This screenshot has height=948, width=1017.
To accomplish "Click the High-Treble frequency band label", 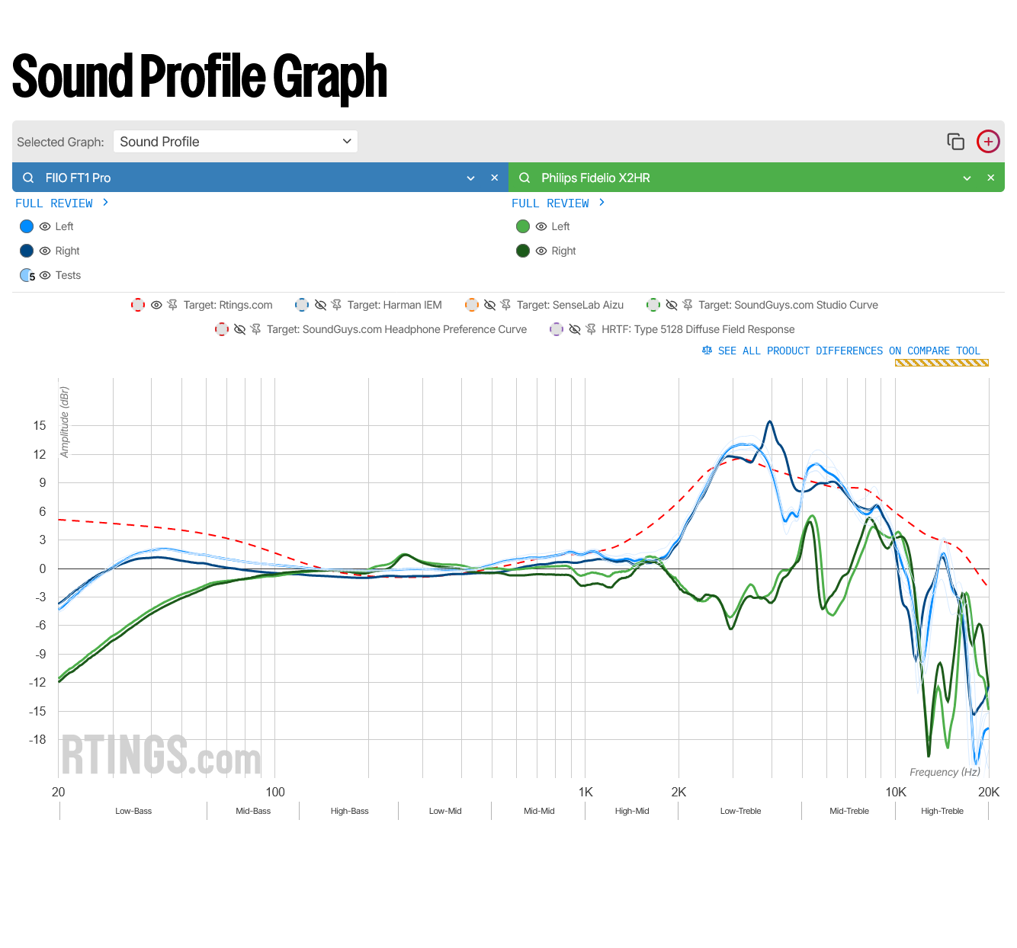I will click(942, 811).
